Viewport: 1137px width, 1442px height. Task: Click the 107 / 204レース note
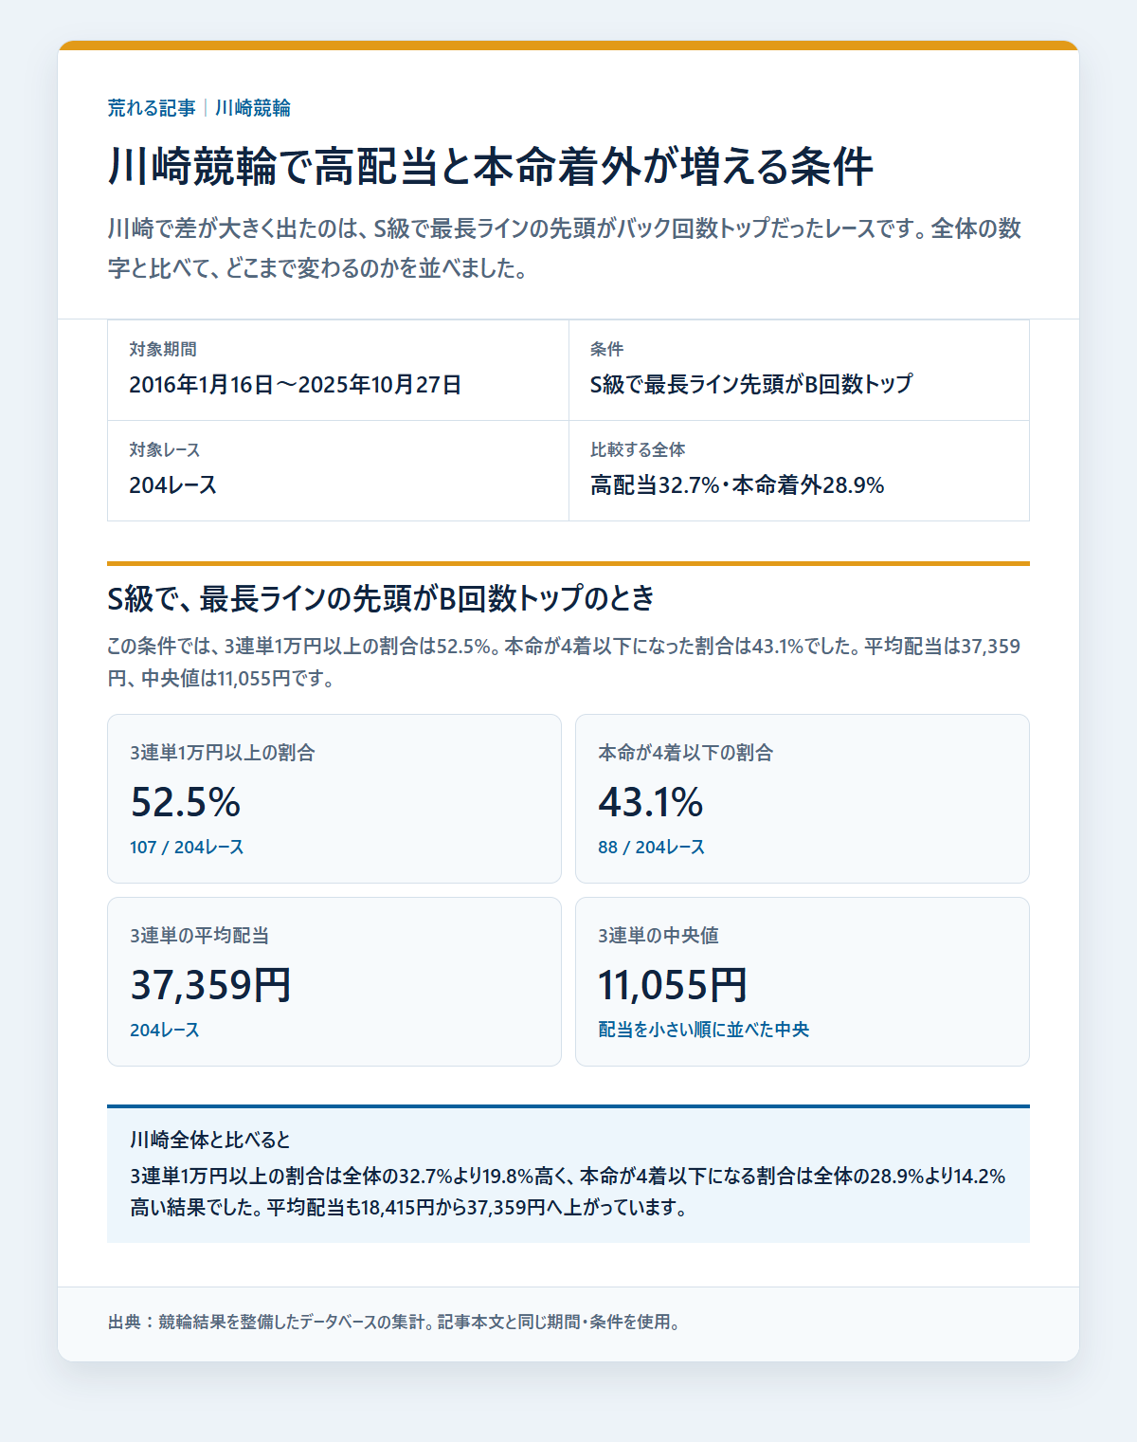187,847
